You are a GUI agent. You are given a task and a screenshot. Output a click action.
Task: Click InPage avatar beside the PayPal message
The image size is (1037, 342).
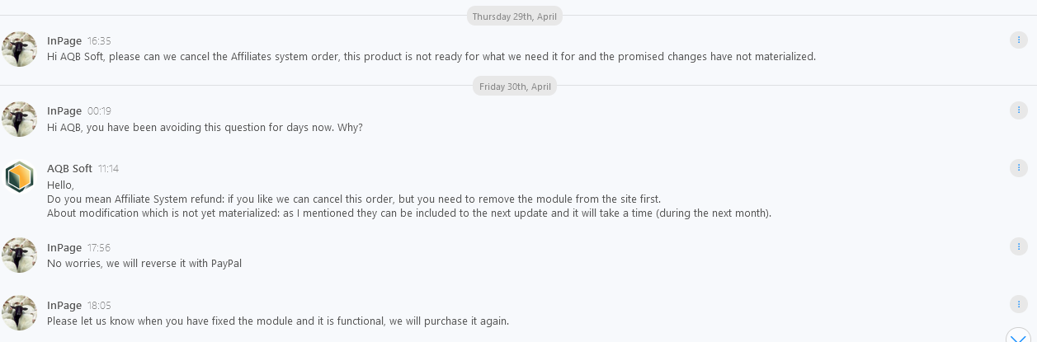tap(19, 255)
